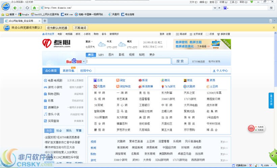Switch to 点心首页 tab

[x=51, y=71]
